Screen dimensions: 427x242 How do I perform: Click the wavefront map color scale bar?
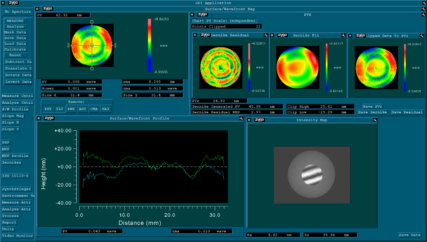[149, 45]
